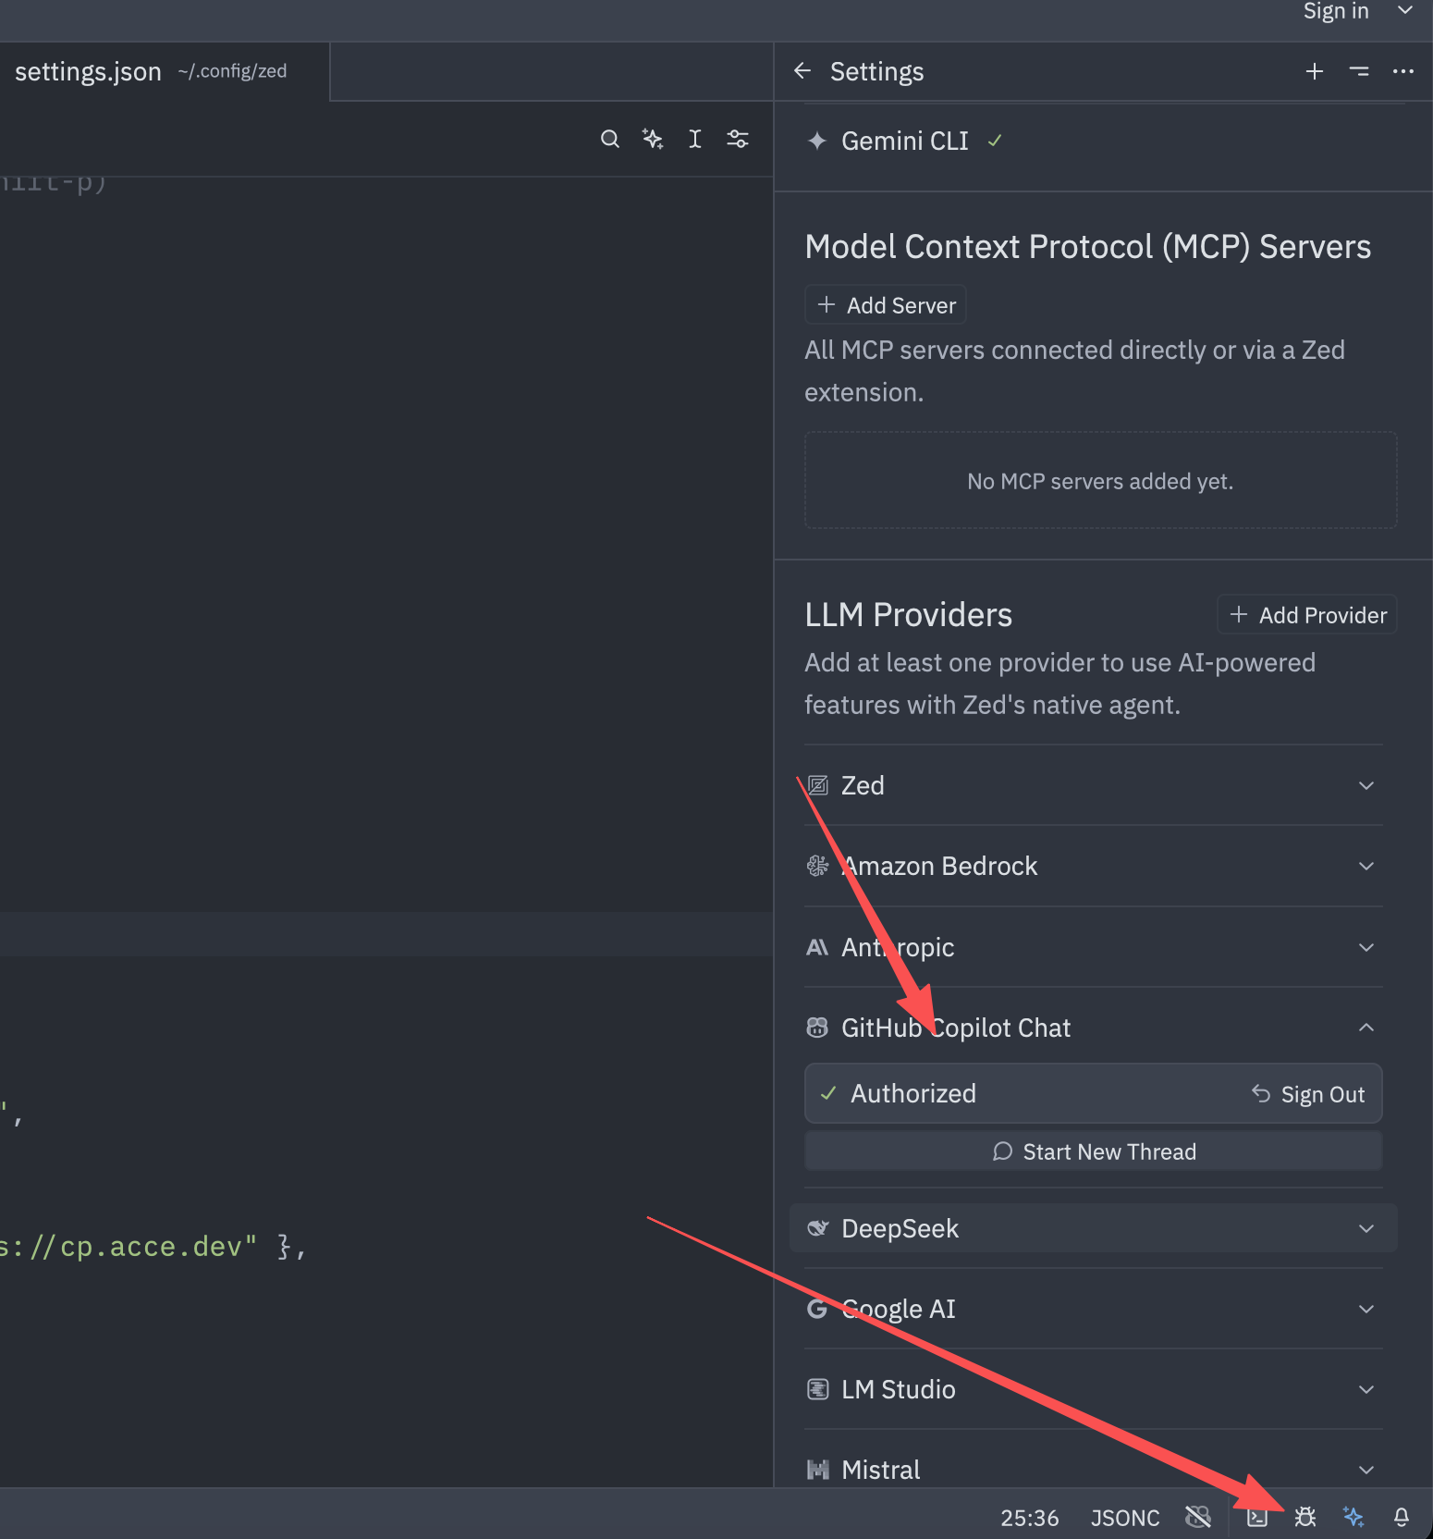Toggle the debugger panel bug icon
Viewport: 1433px width, 1539px height.
pyautogui.click(x=1305, y=1517)
